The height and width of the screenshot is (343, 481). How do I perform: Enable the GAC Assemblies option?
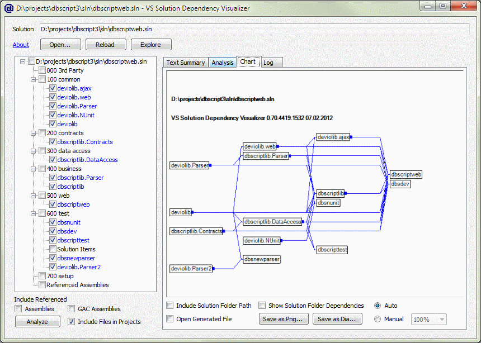[x=72, y=309]
